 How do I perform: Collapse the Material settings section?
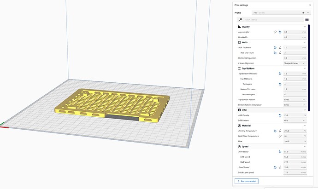(305, 126)
